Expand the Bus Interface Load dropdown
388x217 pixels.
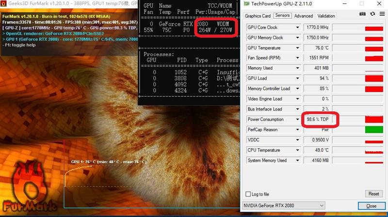pyautogui.click(x=297, y=109)
